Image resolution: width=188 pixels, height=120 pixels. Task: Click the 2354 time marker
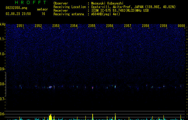[x=74, y=26]
